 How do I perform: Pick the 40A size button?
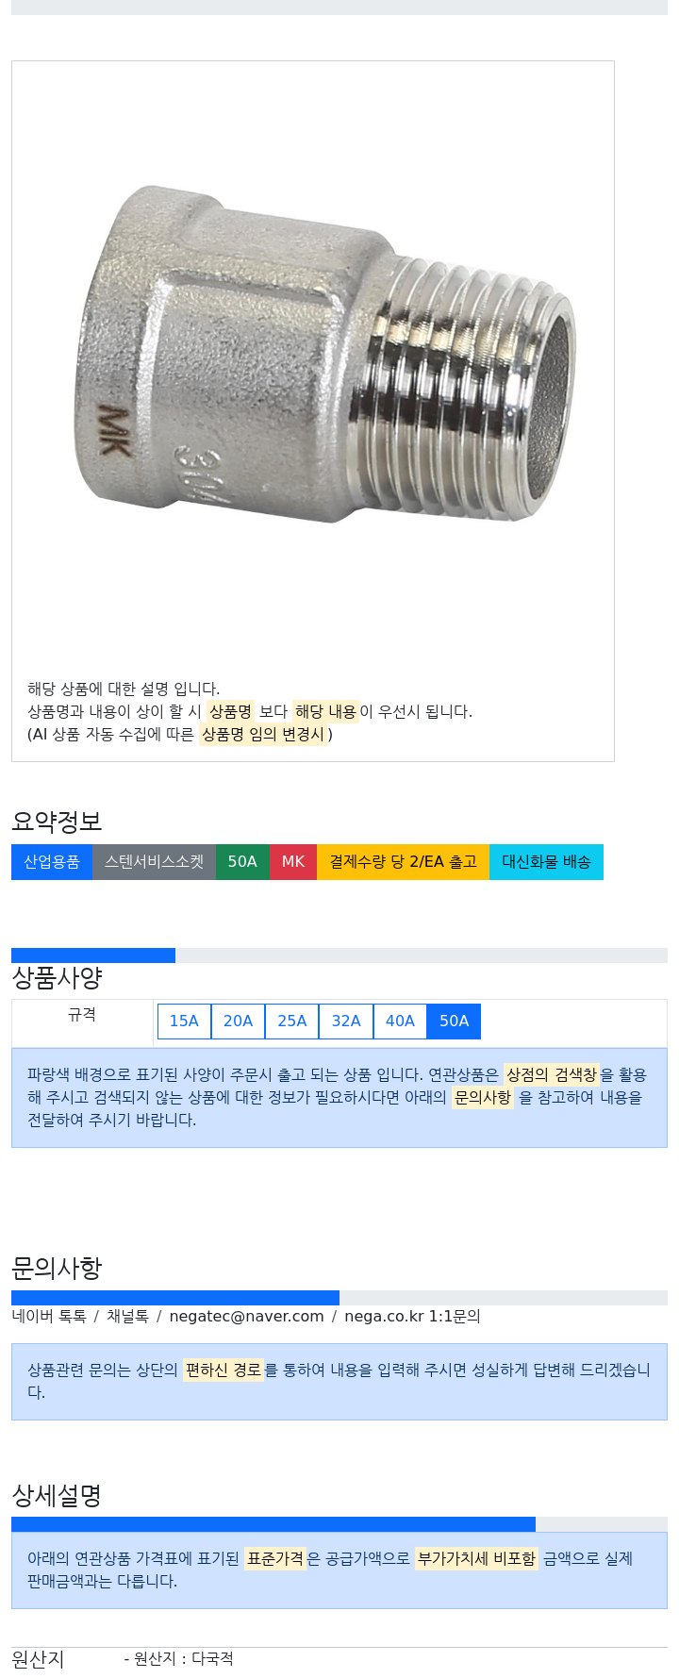[x=400, y=1021]
